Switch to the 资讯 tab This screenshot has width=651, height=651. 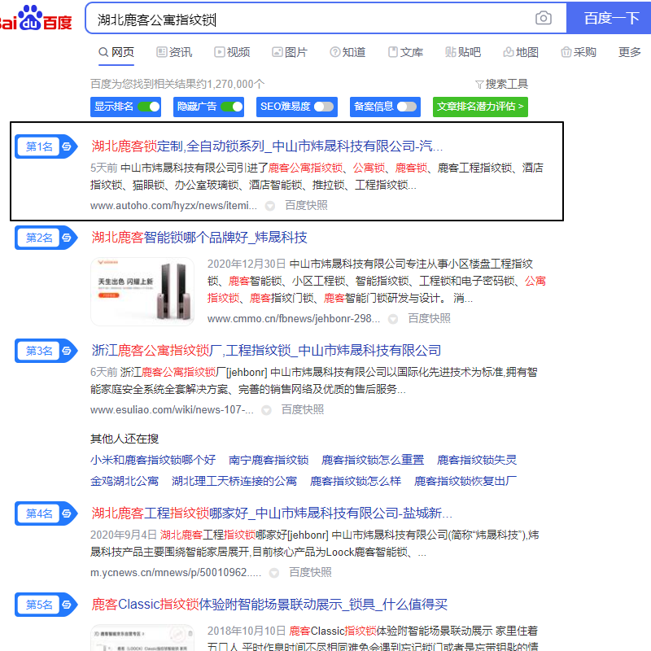click(174, 52)
